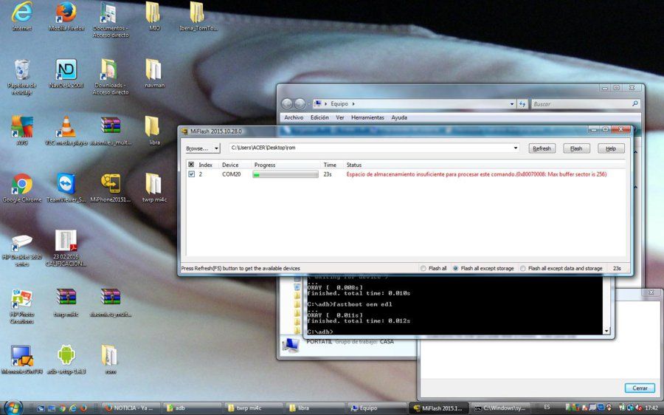
Task: Open the Archivo menu in Explorer
Action: [294, 117]
